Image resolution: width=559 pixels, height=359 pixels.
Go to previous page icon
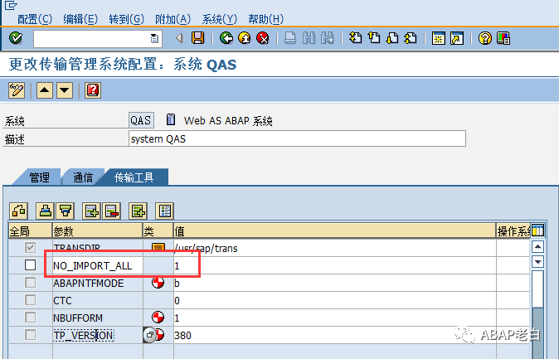click(x=374, y=38)
